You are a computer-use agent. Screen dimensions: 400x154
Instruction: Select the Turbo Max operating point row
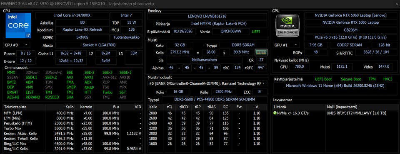coord(72,128)
